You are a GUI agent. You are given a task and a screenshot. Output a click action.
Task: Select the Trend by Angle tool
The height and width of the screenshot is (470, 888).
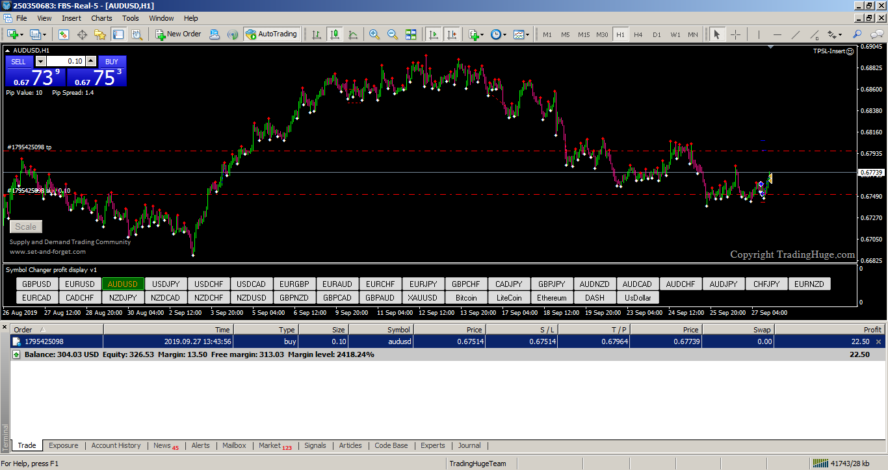pos(813,34)
